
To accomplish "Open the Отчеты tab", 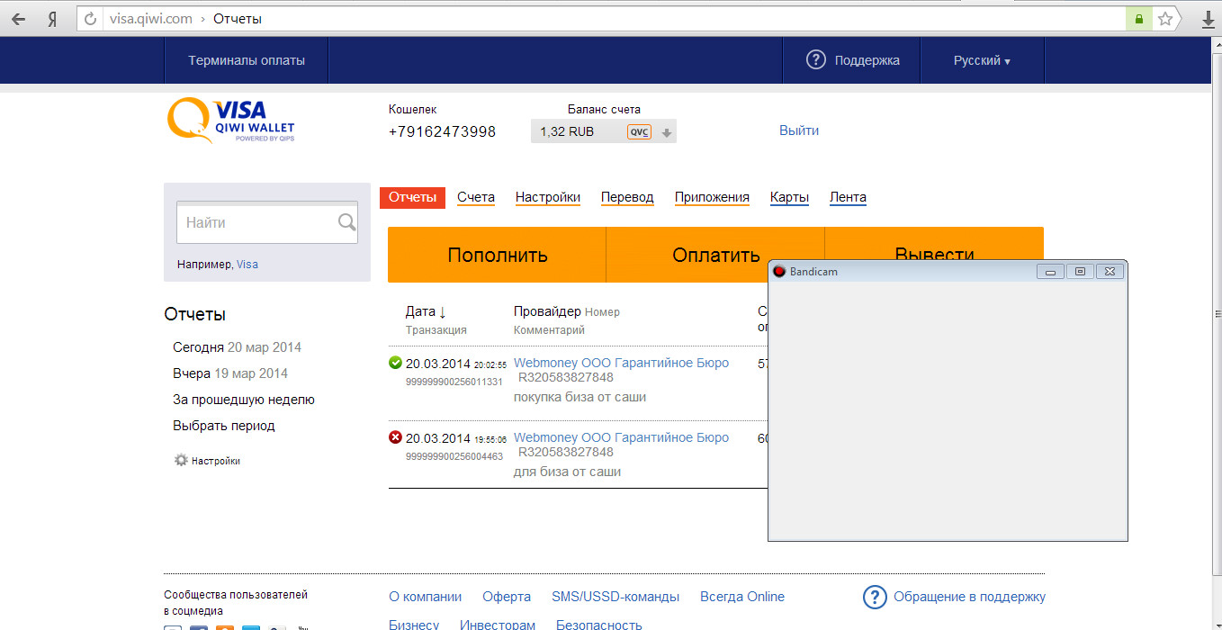I will pyautogui.click(x=412, y=197).
